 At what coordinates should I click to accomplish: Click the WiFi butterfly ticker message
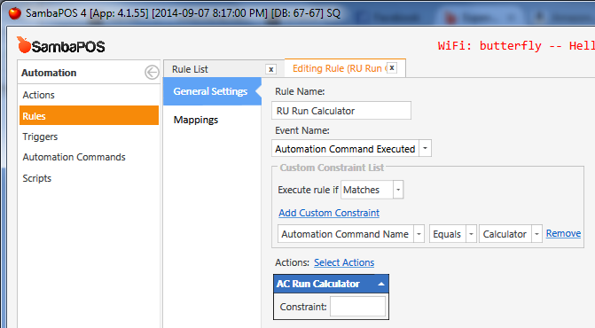point(516,46)
